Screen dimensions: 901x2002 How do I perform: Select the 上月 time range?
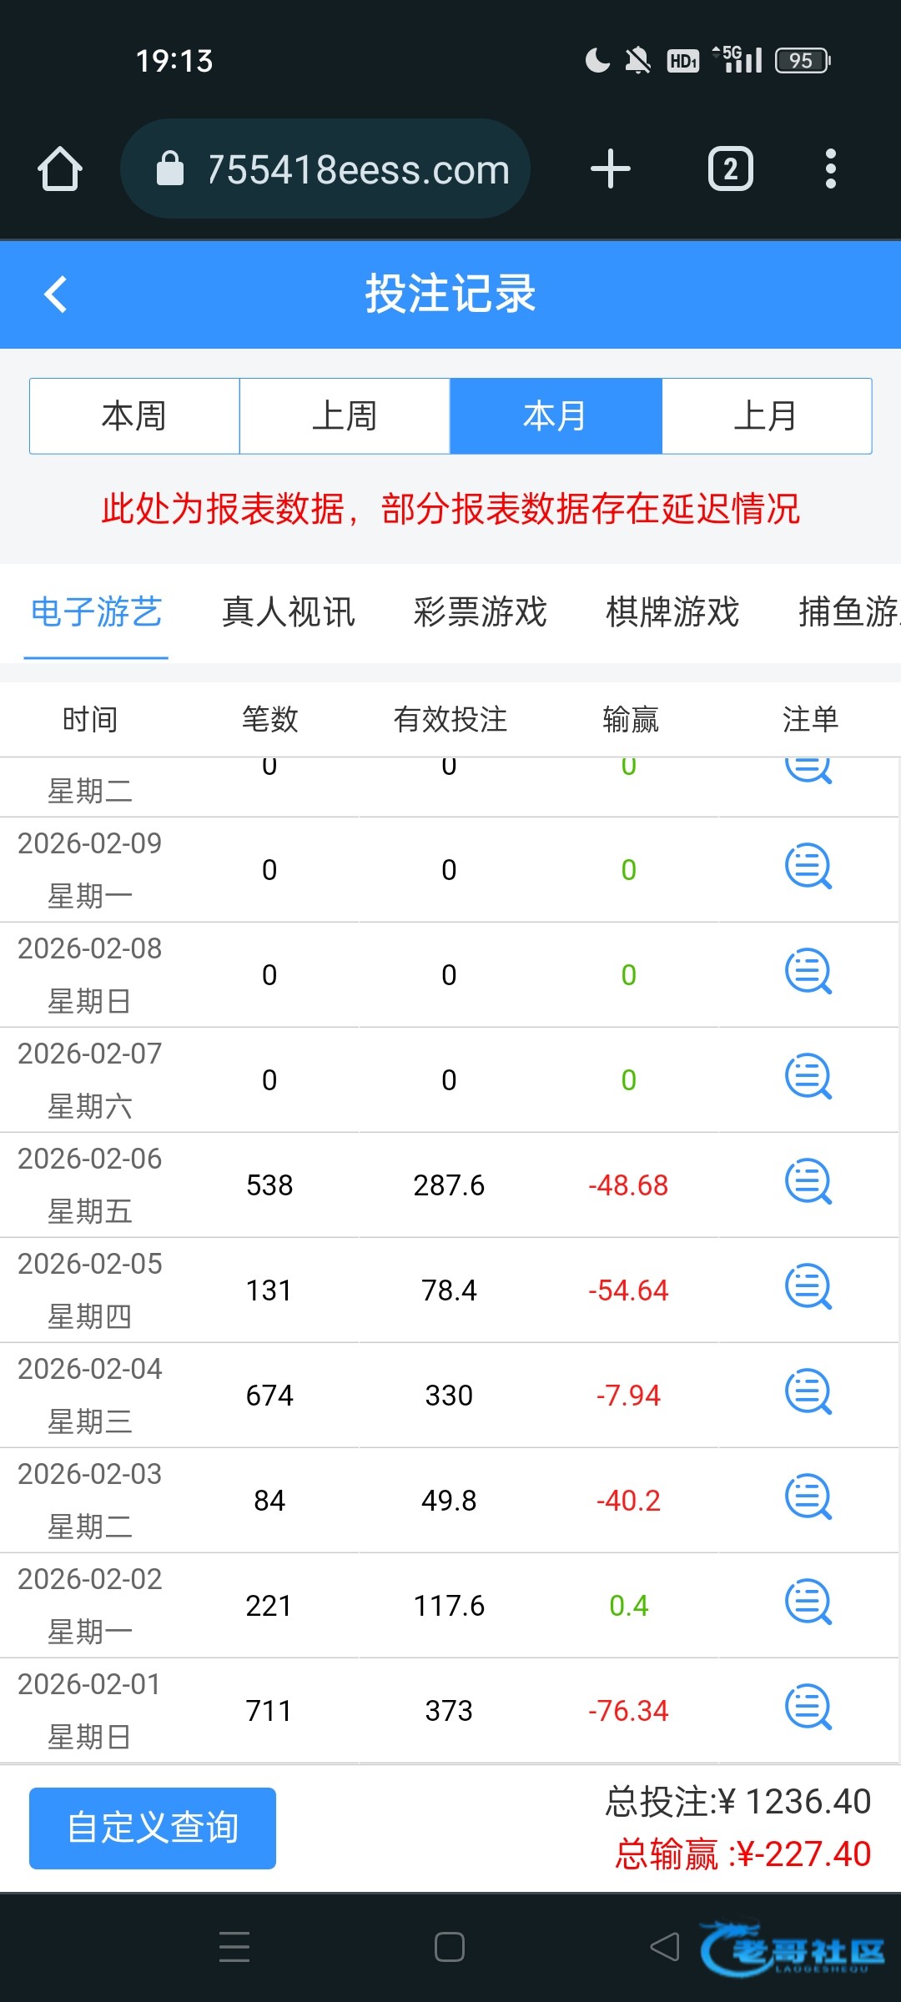tap(766, 416)
